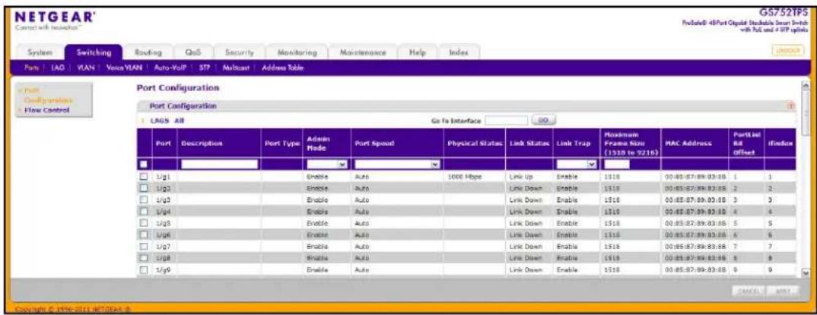817x315 pixels.
Task: Open the Routing tab
Action: tap(149, 52)
